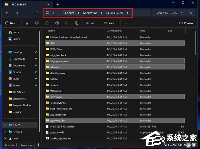Sort by Date modified column header
The image size is (200, 149).
pos(114,31)
